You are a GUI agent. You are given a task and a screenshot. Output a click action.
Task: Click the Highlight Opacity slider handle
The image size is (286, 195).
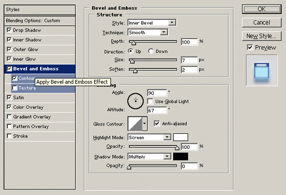click(x=177, y=148)
